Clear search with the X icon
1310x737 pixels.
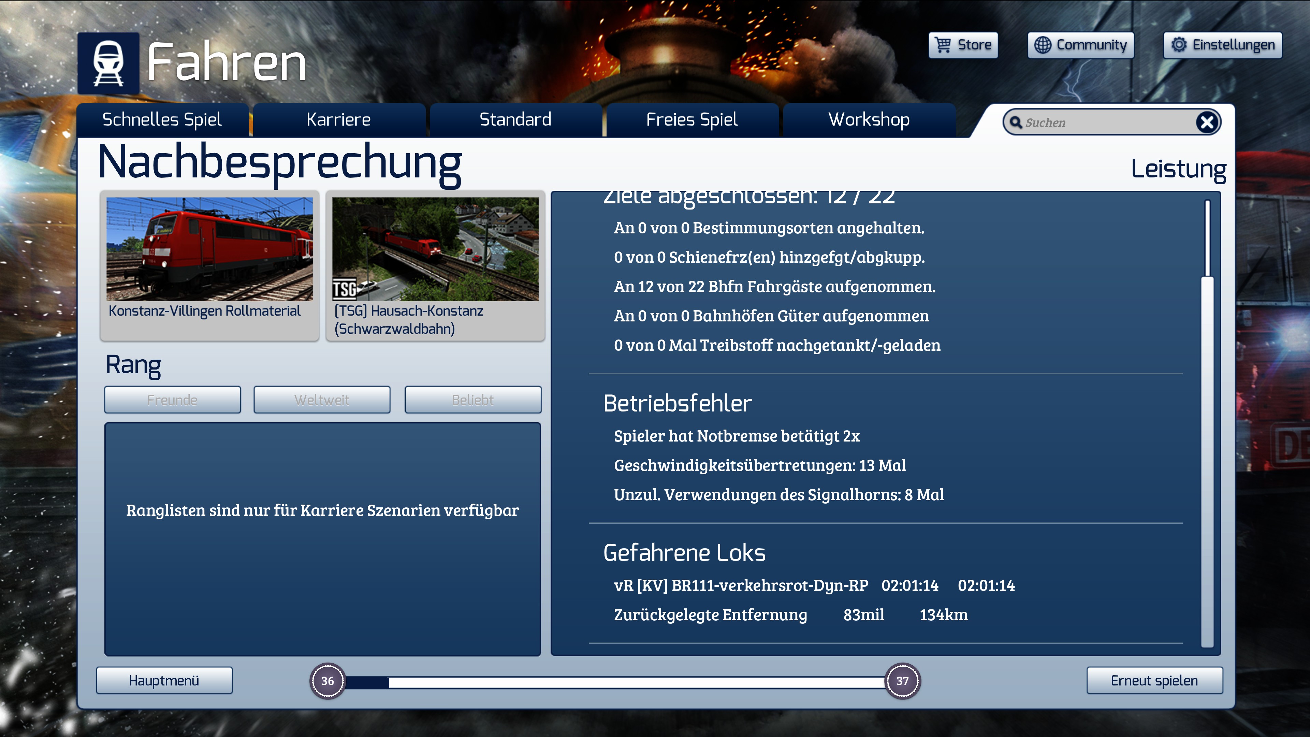click(x=1207, y=122)
